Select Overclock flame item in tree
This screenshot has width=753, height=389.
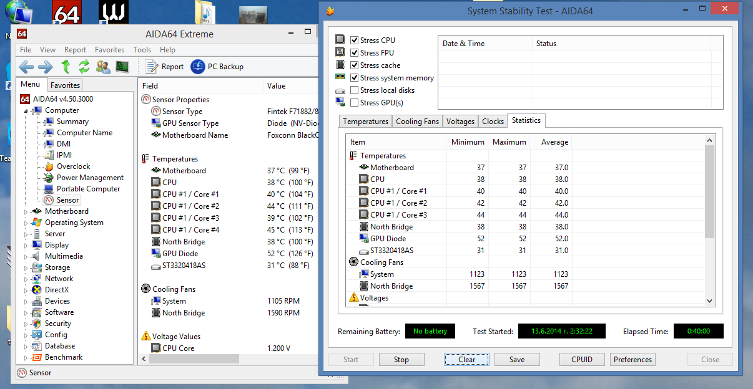click(x=73, y=166)
